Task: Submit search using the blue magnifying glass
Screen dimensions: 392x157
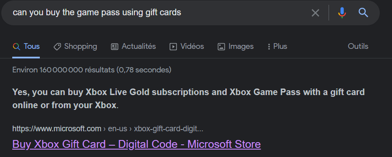Action: (363, 13)
